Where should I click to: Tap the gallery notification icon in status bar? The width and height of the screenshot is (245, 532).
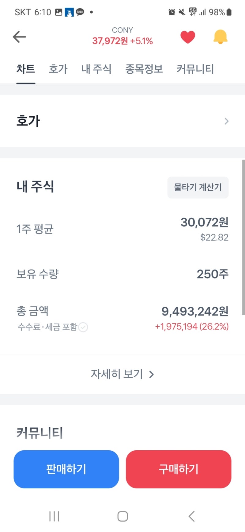click(58, 12)
